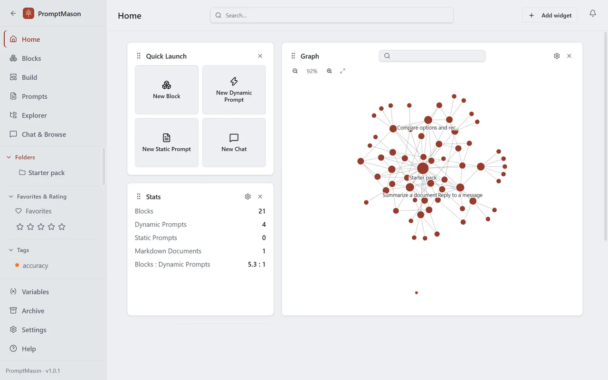This screenshot has height=380, width=608.
Task: Select the third rating star
Action: click(x=41, y=227)
